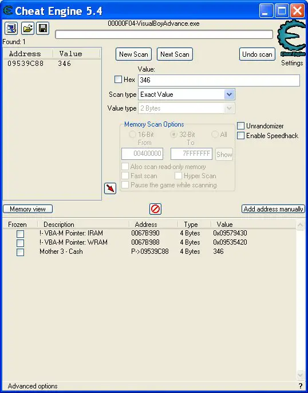Click the floppy disk save icon
This screenshot has width=308, height=393.
coord(43,28)
